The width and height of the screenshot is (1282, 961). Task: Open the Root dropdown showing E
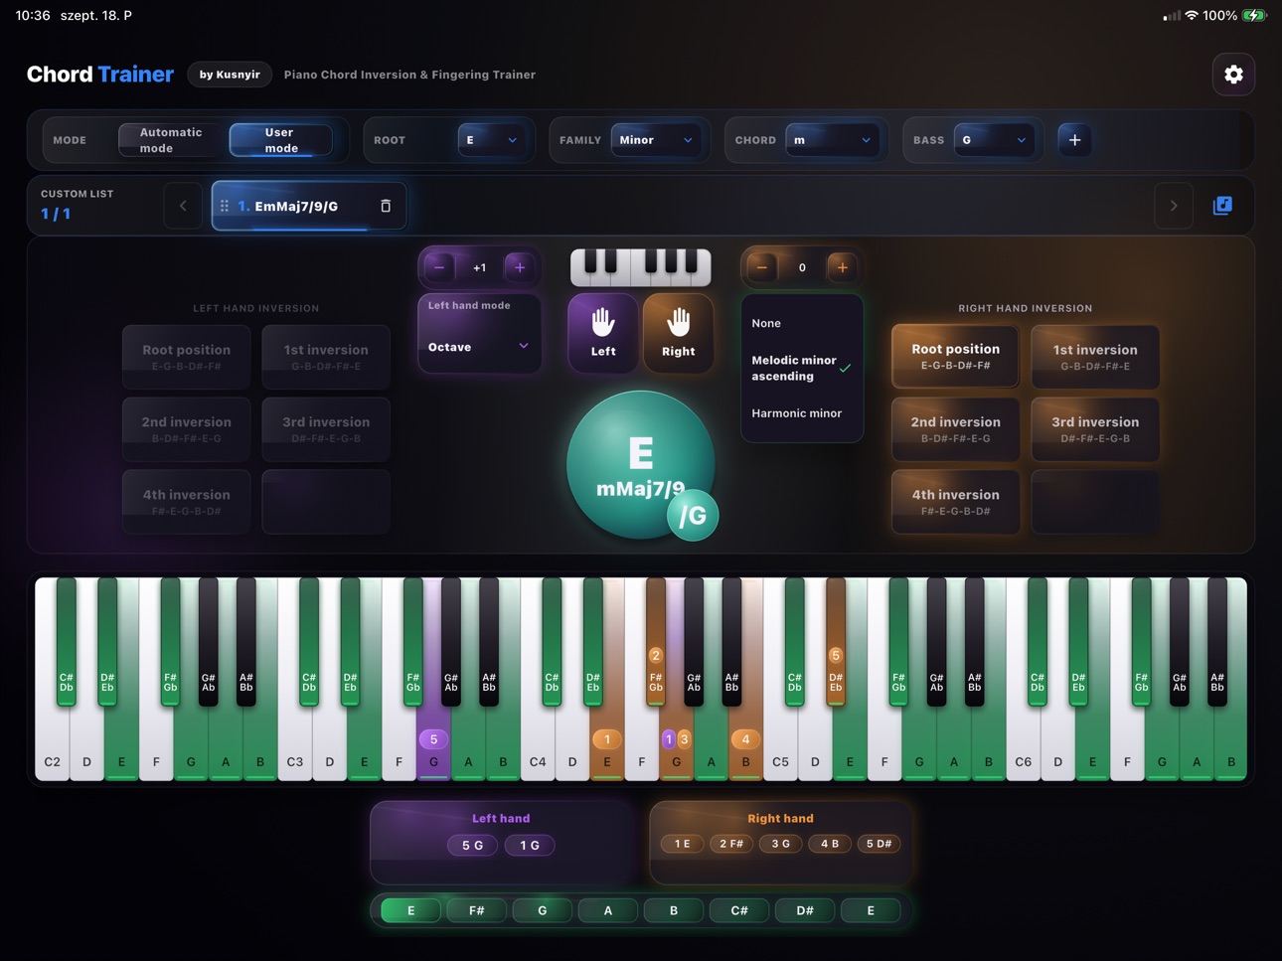491,140
